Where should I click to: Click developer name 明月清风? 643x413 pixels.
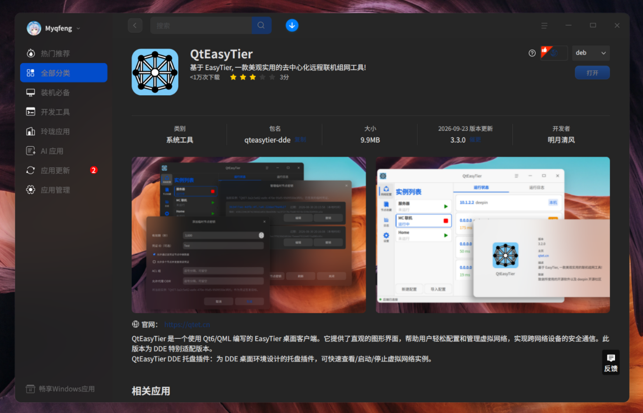coord(561,140)
